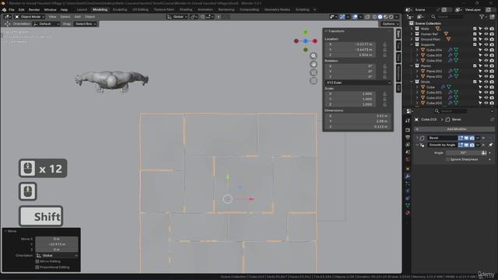Expand the Walls collection in outliner
Image resolution: width=498 pixels, height=280 pixels.
coord(412,29)
